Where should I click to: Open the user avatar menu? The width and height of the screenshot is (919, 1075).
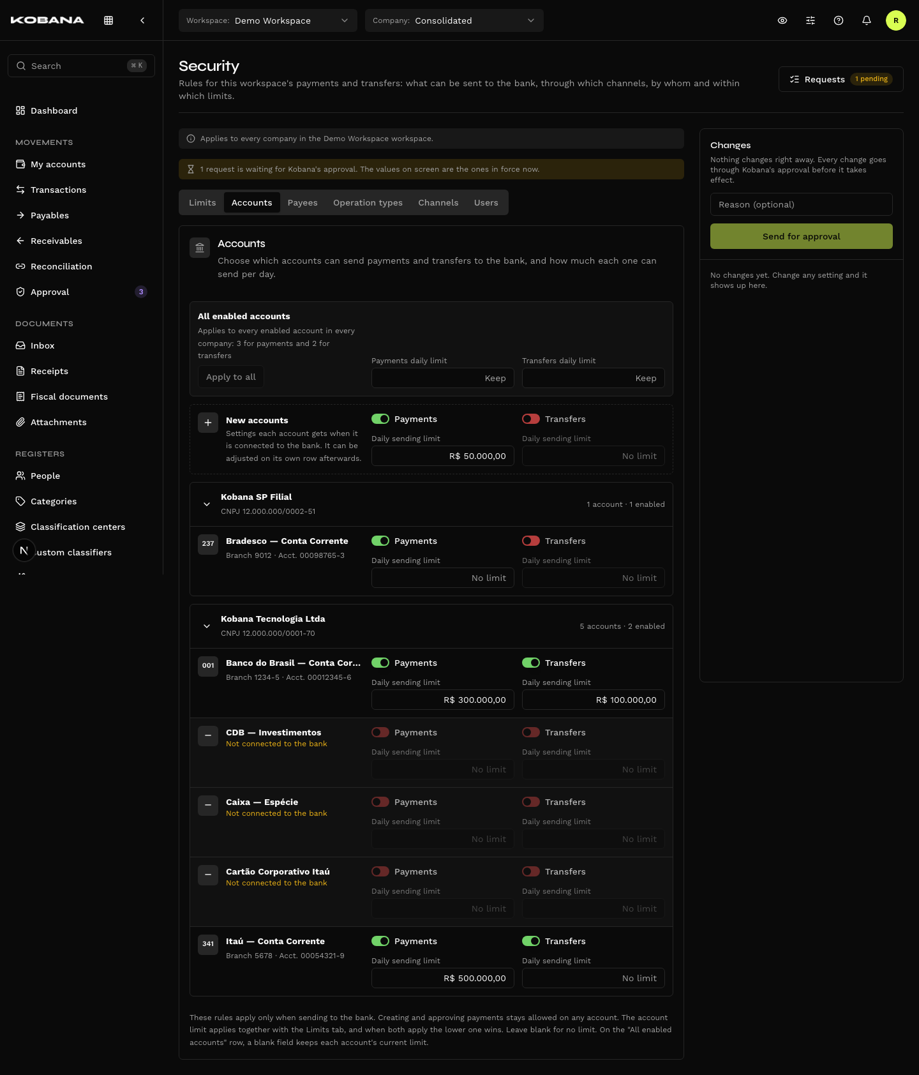click(x=896, y=20)
